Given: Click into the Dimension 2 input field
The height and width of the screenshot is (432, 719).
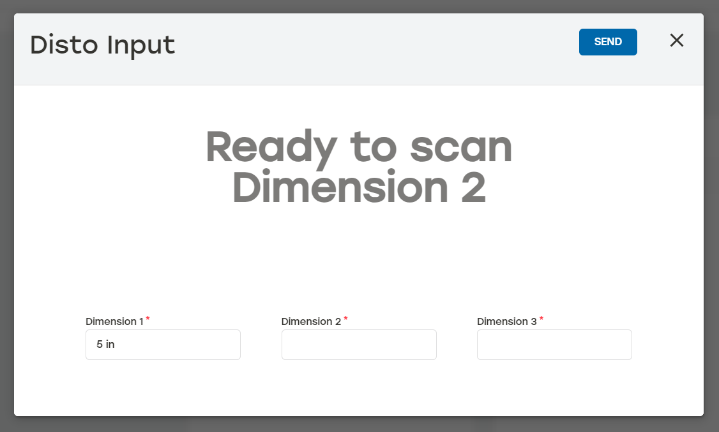Looking at the screenshot, I should coord(359,345).
